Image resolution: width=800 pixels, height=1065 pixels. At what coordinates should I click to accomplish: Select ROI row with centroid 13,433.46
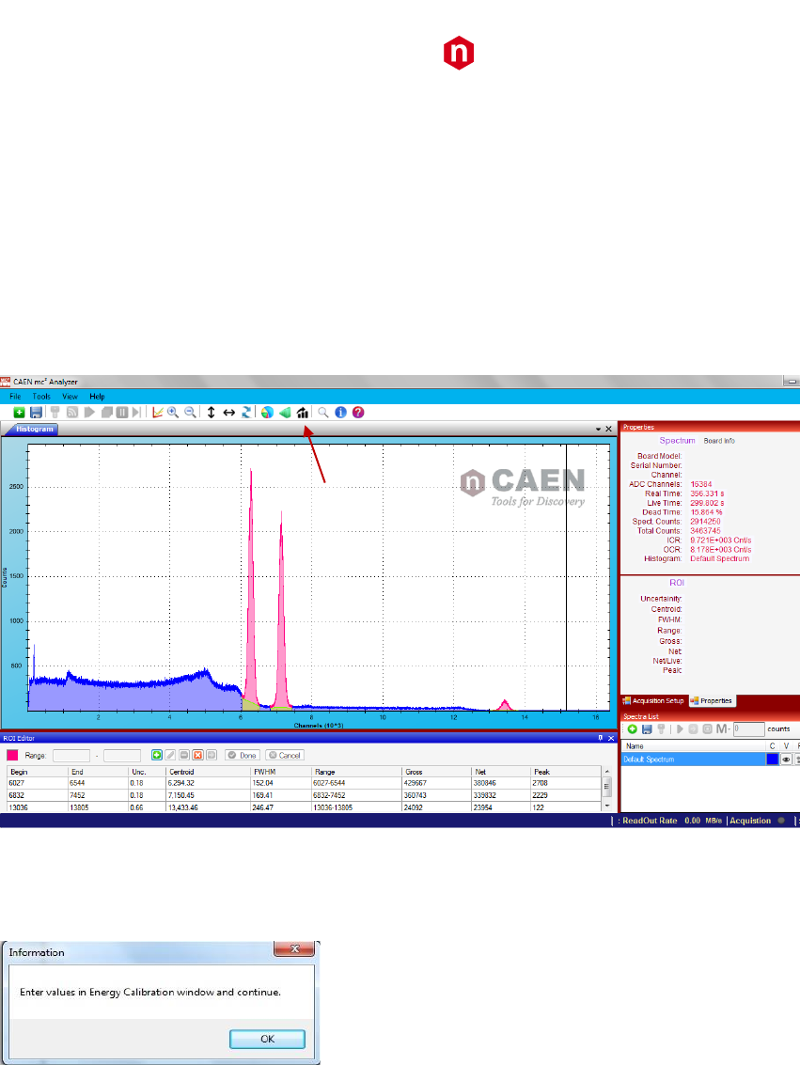click(304, 807)
